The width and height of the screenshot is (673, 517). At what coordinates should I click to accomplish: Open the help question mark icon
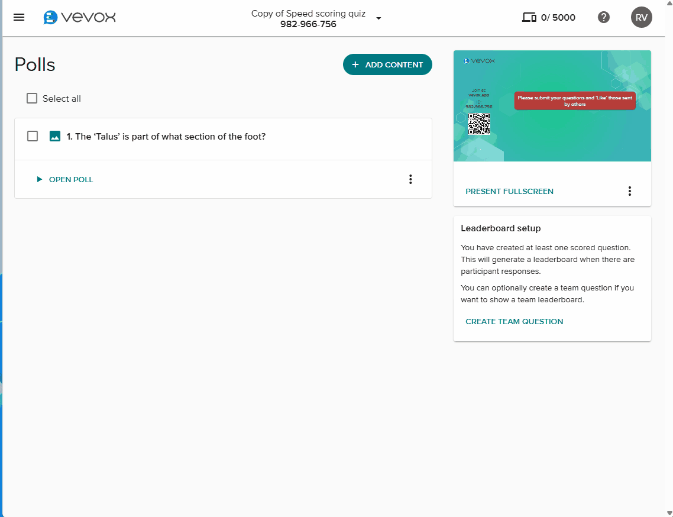pos(603,17)
